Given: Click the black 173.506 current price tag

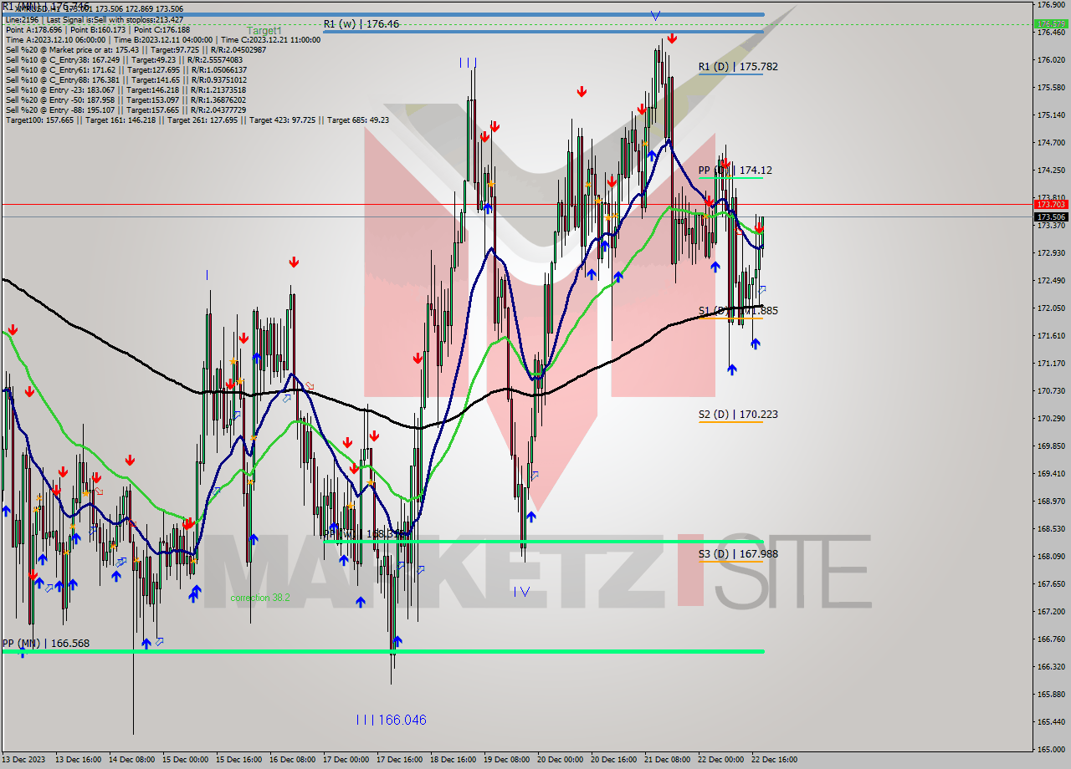Looking at the screenshot, I should (1051, 216).
